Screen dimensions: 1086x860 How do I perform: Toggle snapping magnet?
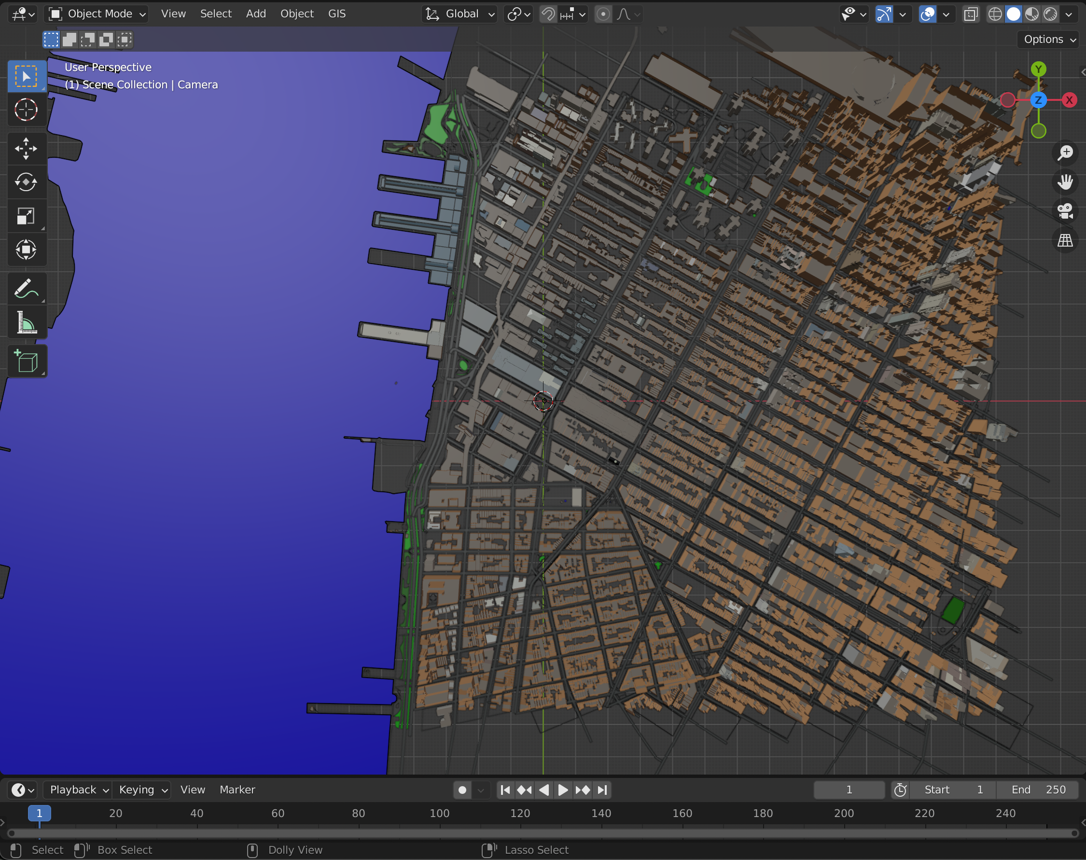(x=548, y=14)
